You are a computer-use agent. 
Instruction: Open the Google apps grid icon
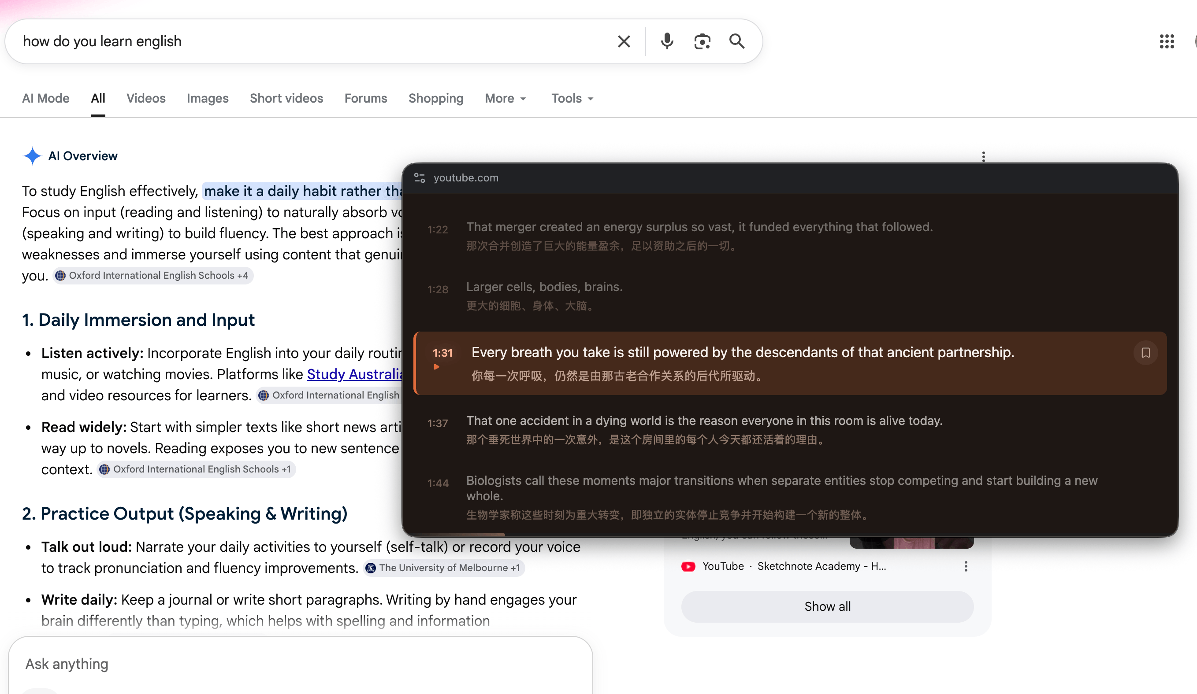pyautogui.click(x=1167, y=42)
